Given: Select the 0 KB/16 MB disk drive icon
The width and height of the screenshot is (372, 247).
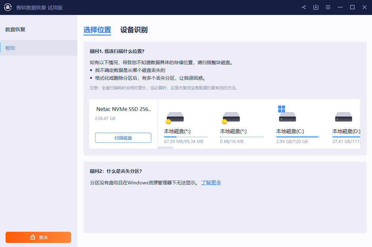Looking at the screenshot, I should click(x=231, y=117).
